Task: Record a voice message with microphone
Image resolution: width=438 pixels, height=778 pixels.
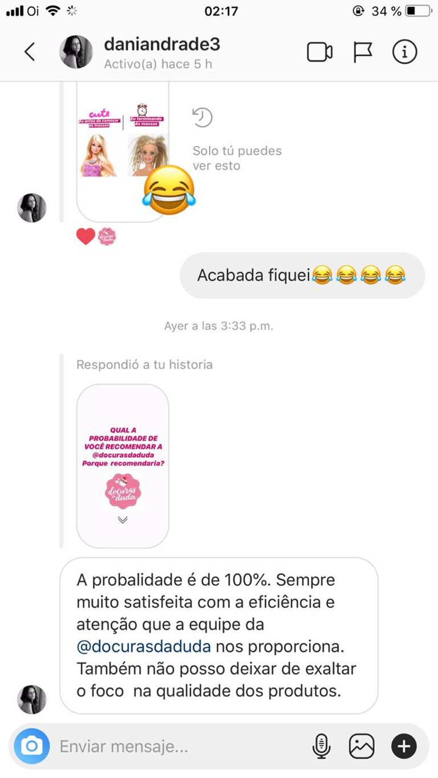Action: 322,746
